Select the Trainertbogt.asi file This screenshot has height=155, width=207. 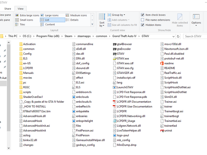point(172,111)
